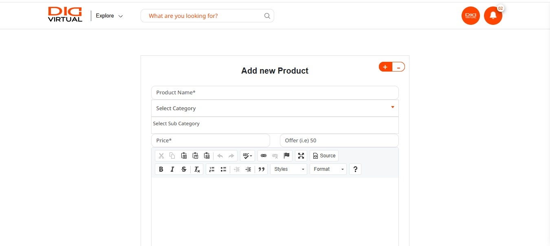Insert a bulleted list
This screenshot has height=246, width=550.
(x=223, y=169)
